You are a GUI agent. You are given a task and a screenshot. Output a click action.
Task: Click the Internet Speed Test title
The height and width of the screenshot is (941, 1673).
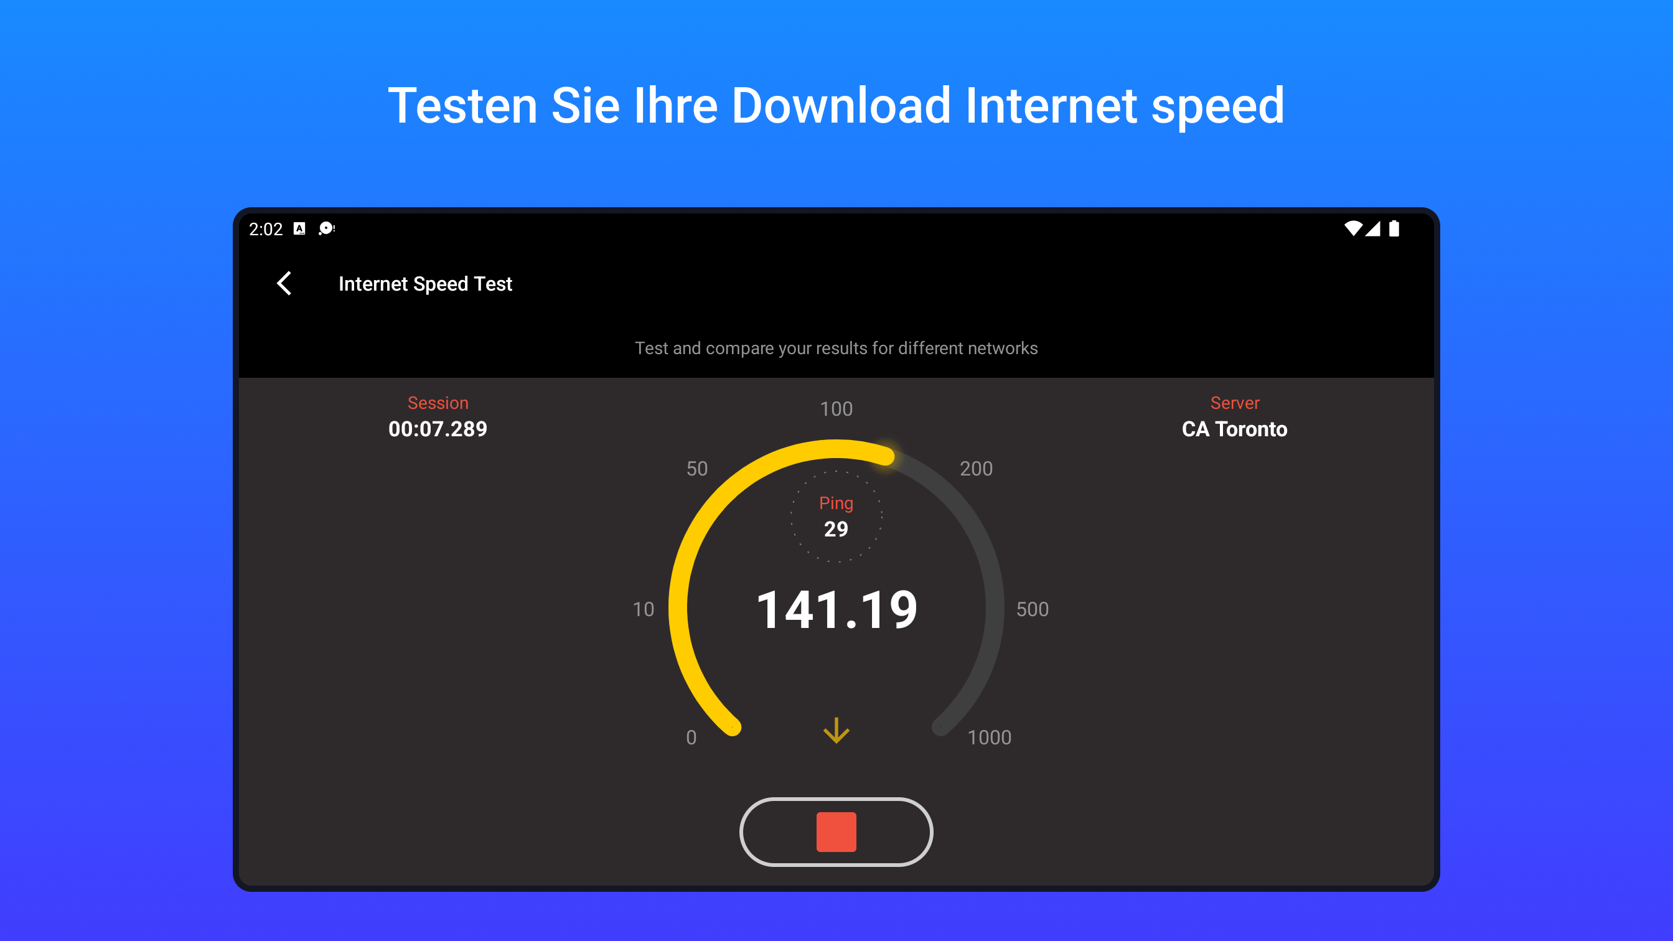click(x=425, y=284)
